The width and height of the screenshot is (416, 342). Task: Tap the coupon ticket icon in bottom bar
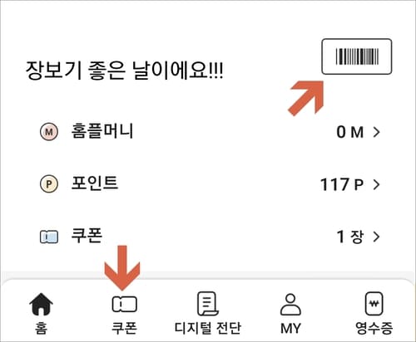click(x=125, y=304)
